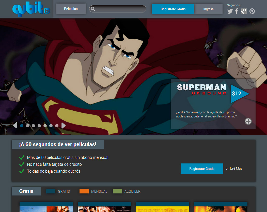
Task: Click the "¡A 60 segundos de ver películas!" heading
Action: (x=58, y=144)
